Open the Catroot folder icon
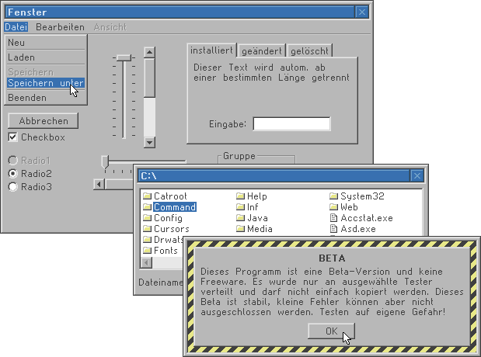 click(147, 196)
